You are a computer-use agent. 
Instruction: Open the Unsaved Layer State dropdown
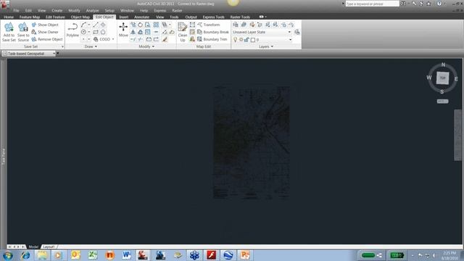[x=262, y=32]
